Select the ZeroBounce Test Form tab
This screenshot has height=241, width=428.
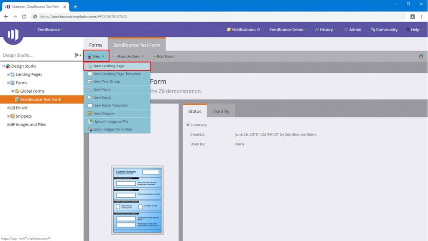137,45
